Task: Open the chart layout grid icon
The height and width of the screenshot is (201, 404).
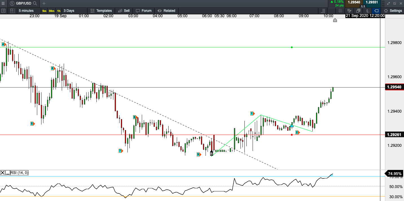Action: pyautogui.click(x=12, y=11)
